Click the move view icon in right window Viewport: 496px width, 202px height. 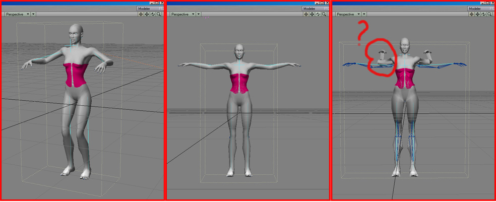[478, 14]
